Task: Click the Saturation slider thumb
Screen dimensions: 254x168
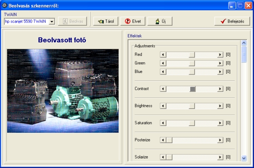Action: (192, 123)
